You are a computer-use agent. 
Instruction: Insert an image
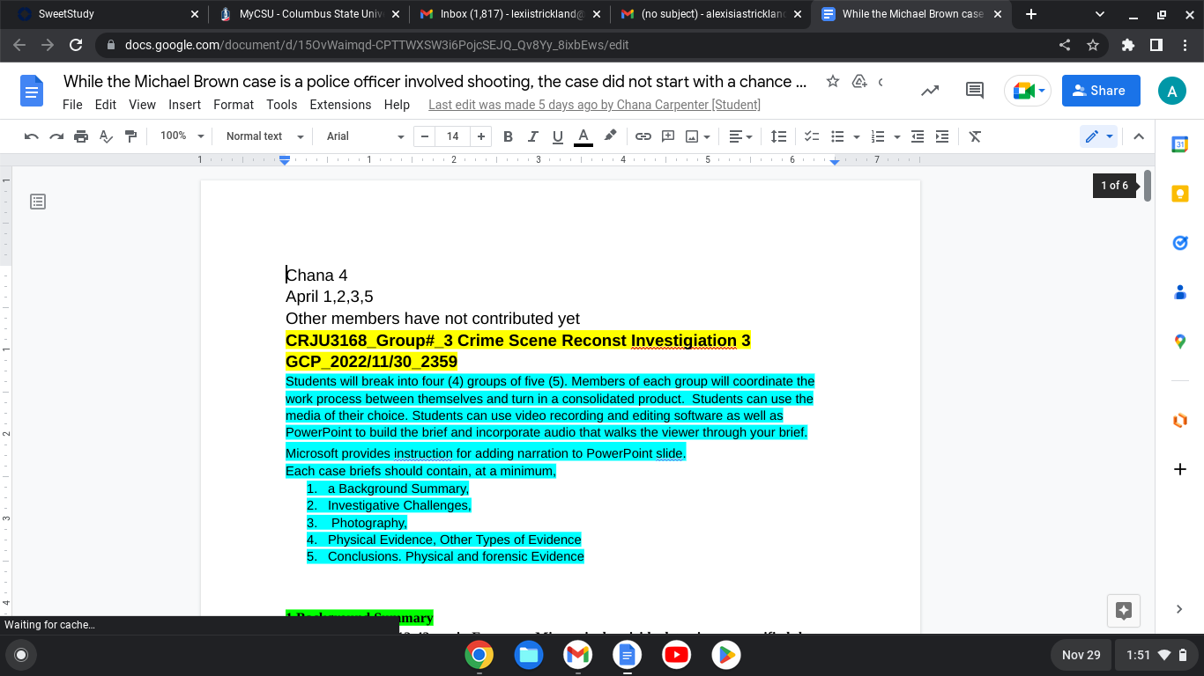point(692,136)
